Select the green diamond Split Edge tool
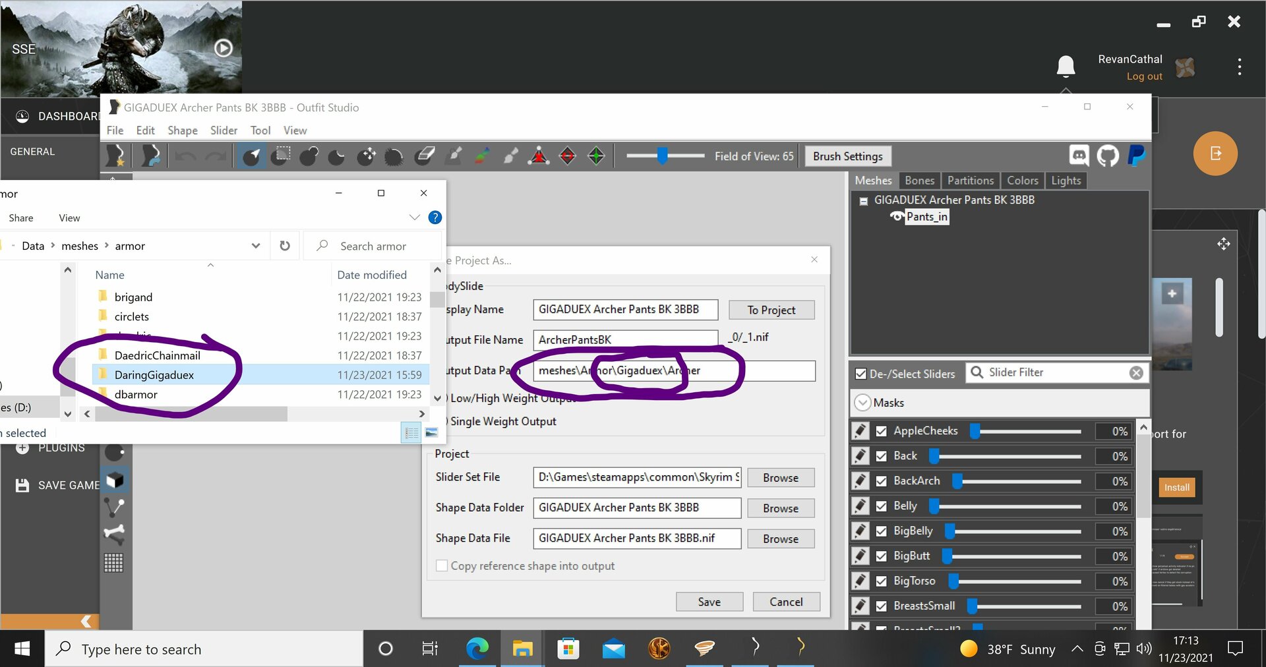Image resolution: width=1266 pixels, height=667 pixels. pos(596,156)
